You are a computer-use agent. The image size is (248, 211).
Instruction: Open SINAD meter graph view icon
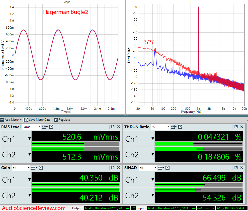click(x=161, y=167)
